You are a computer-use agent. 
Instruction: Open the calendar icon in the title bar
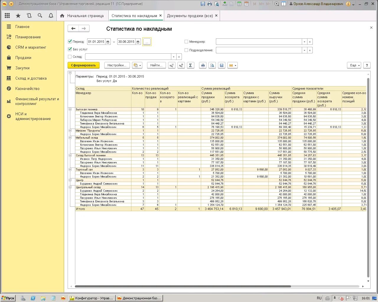click(x=246, y=4)
